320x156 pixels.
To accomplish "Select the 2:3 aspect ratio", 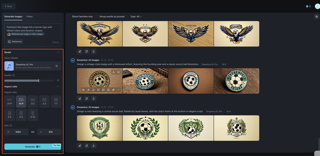I will coord(21,115).
